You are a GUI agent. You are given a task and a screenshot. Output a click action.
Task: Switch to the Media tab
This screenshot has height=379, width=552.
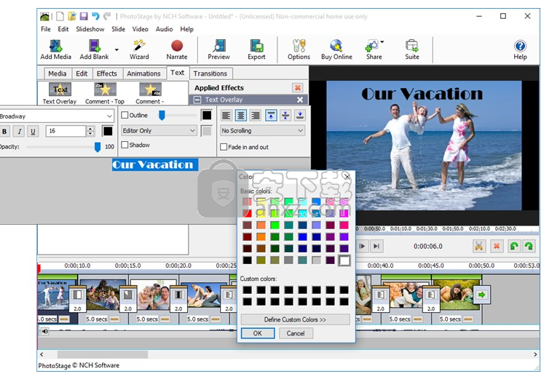57,73
